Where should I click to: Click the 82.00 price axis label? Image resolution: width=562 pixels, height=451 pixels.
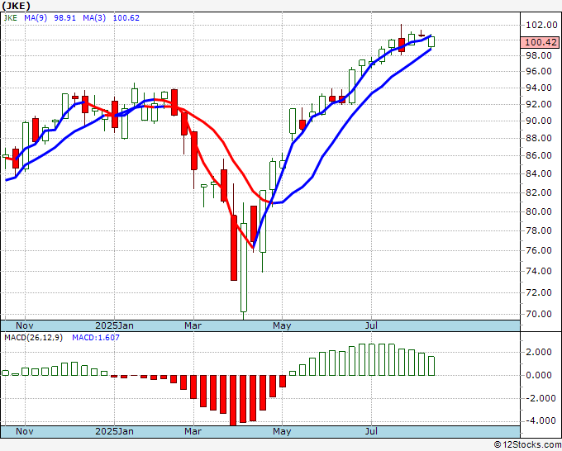(x=539, y=192)
